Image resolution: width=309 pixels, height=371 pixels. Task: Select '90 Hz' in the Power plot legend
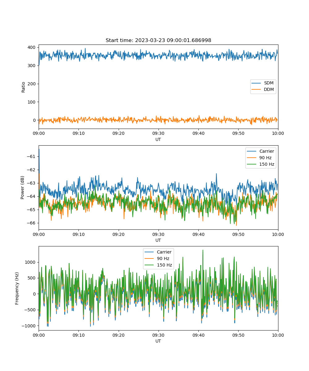click(x=265, y=158)
